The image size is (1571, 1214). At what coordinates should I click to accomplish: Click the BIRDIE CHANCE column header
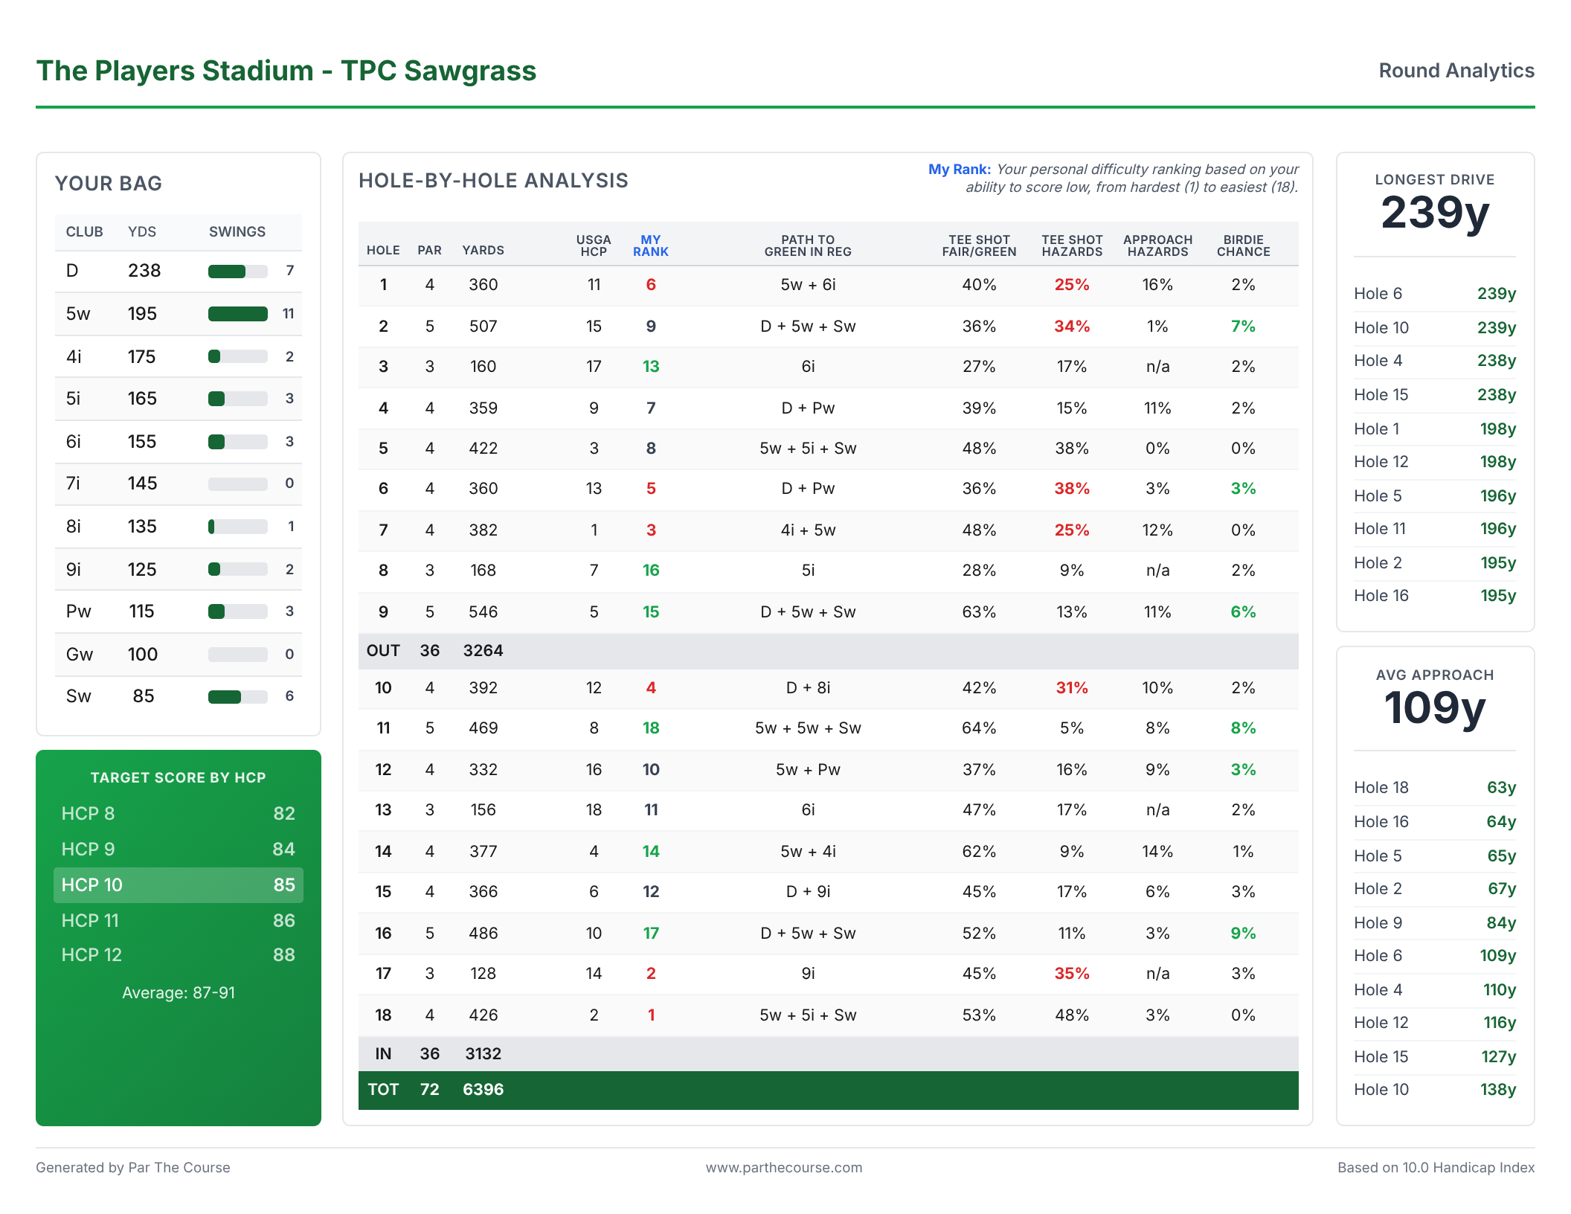(x=1243, y=245)
